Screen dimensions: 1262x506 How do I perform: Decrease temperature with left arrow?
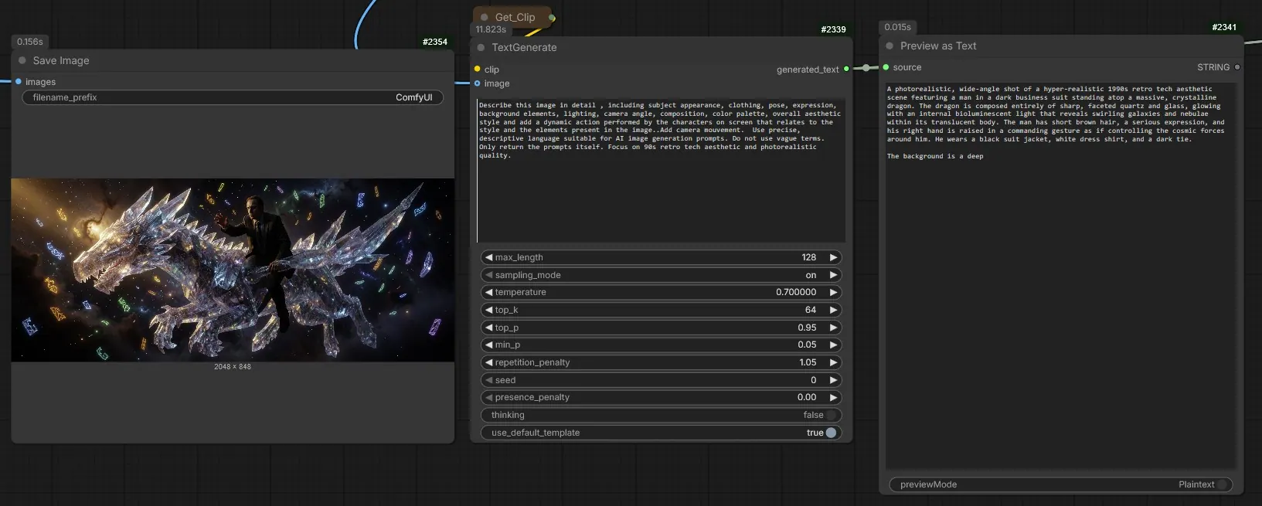click(x=488, y=292)
